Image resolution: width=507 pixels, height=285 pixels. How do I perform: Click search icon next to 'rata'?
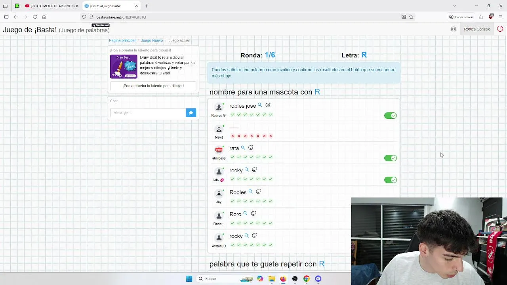(x=243, y=148)
